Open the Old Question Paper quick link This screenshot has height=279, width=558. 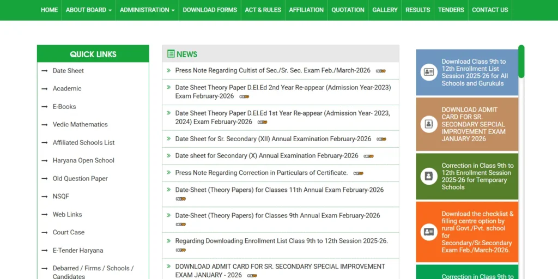click(80, 179)
